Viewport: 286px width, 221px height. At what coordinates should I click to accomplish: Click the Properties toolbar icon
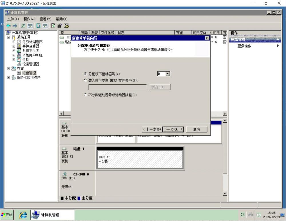coord(60,26)
